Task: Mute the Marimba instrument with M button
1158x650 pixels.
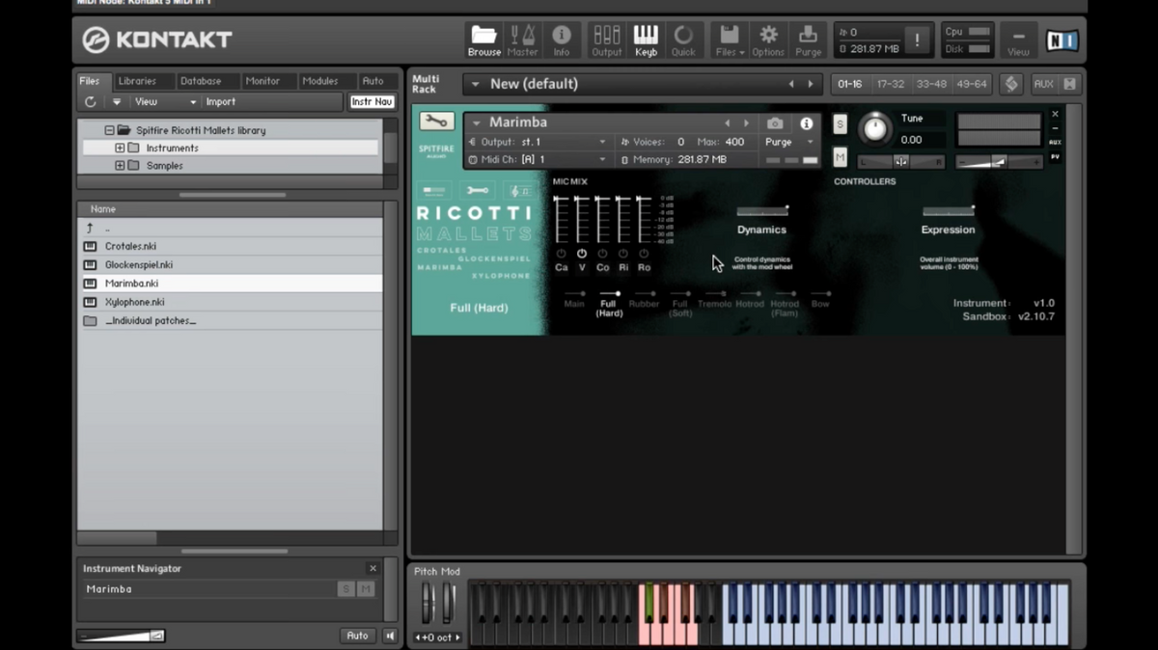Action: click(x=840, y=157)
